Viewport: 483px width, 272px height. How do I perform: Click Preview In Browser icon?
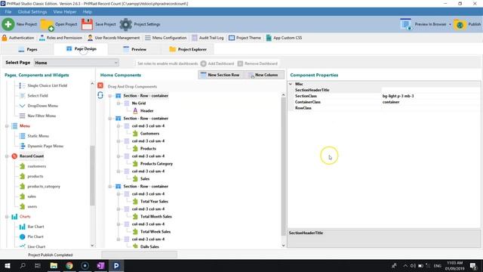click(x=406, y=24)
